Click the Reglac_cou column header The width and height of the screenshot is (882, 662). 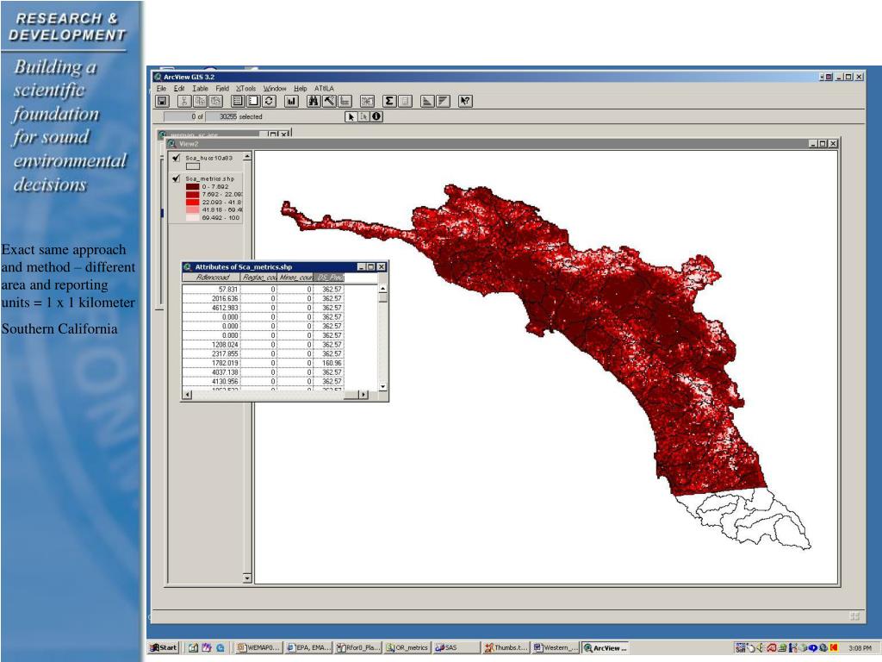coord(258,278)
